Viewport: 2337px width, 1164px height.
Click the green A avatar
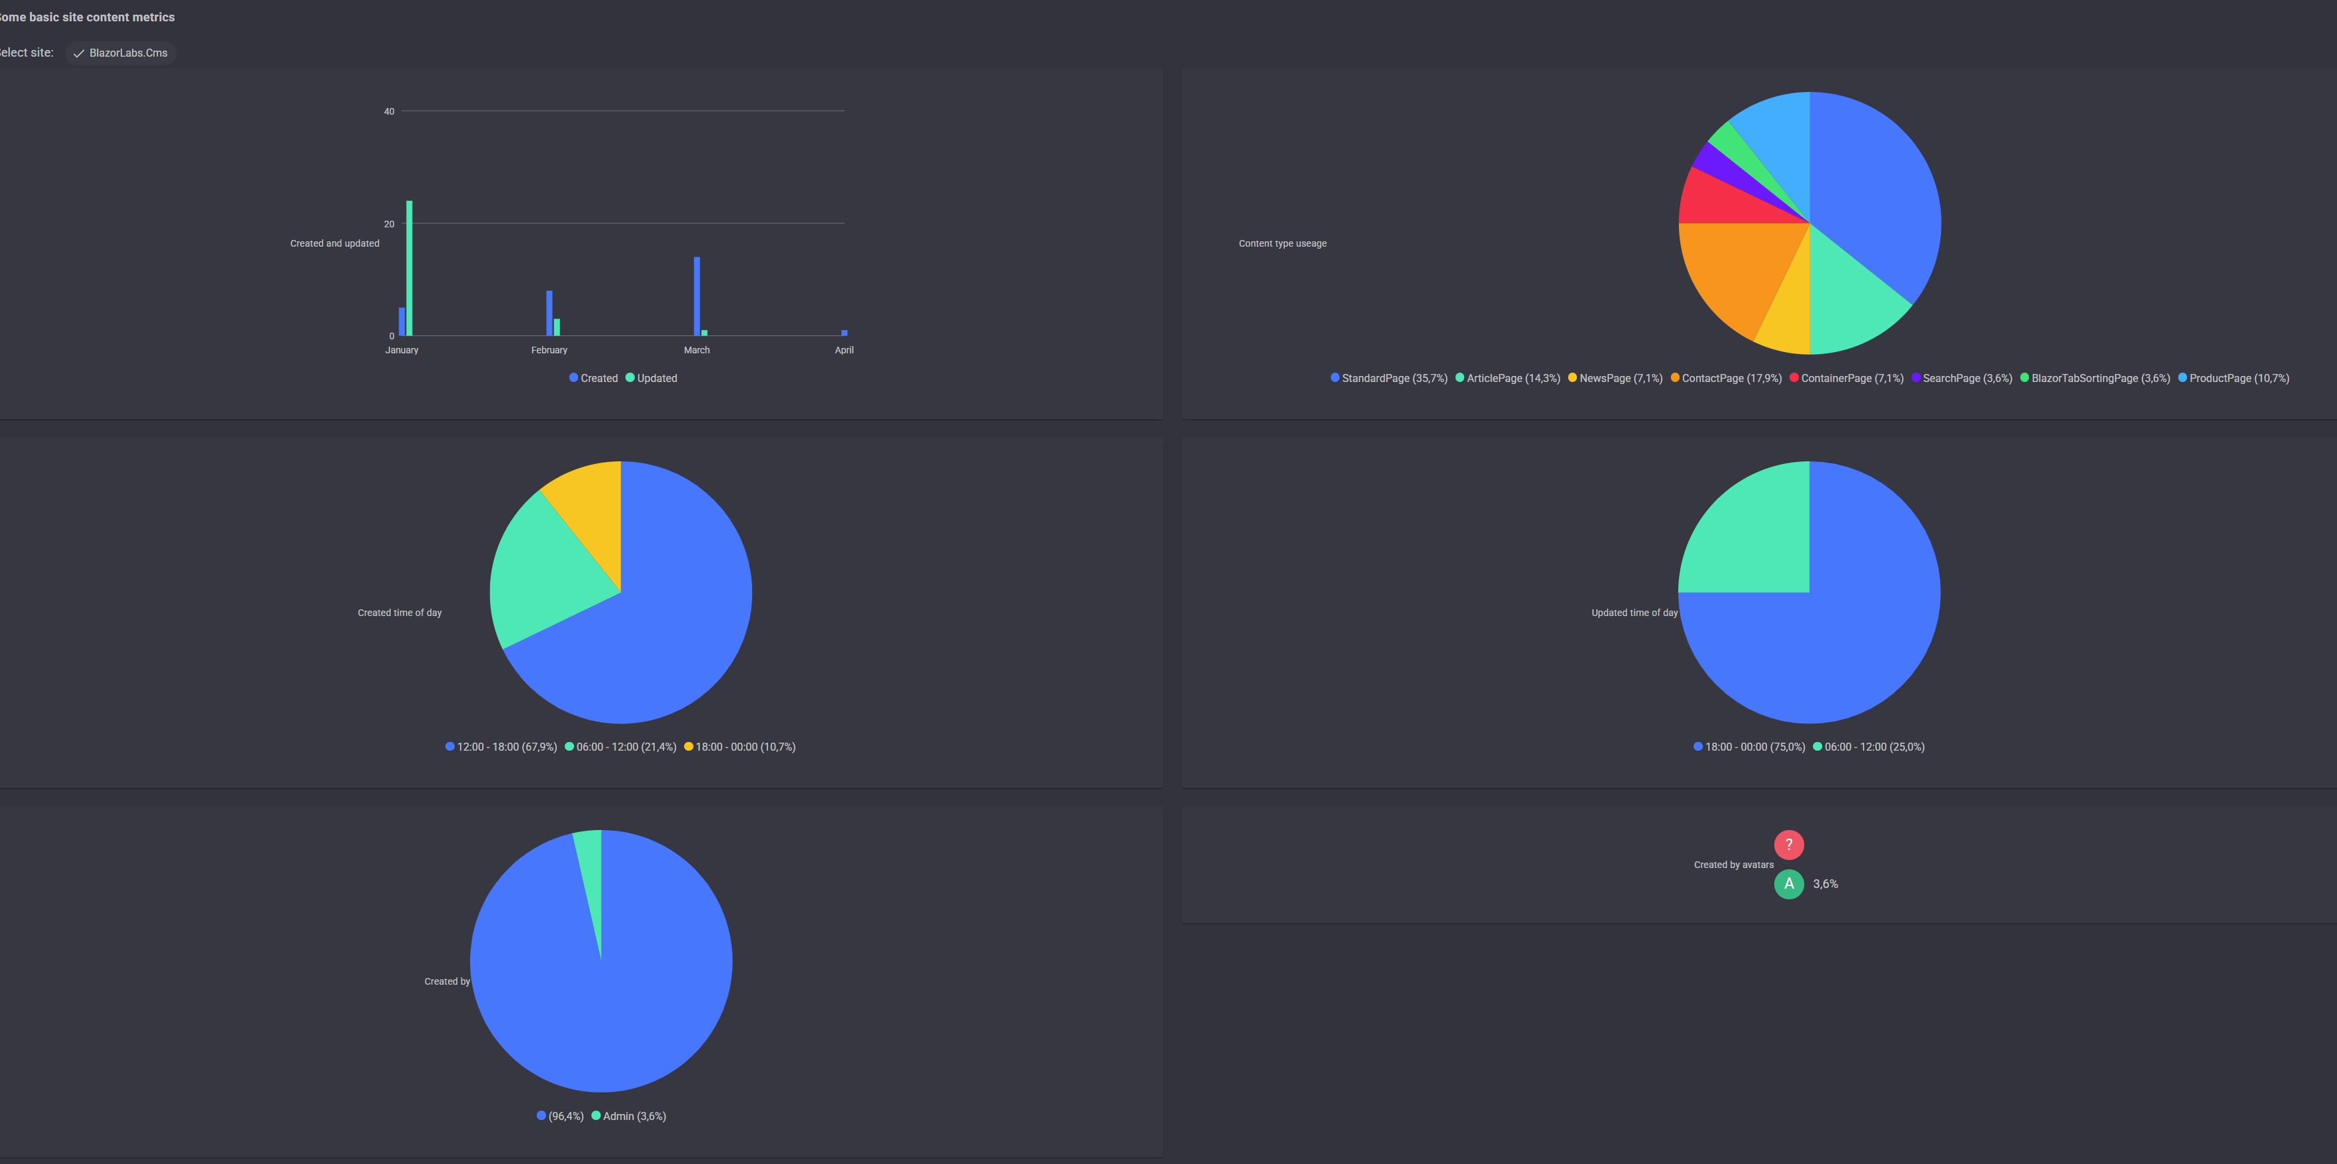pos(1788,883)
